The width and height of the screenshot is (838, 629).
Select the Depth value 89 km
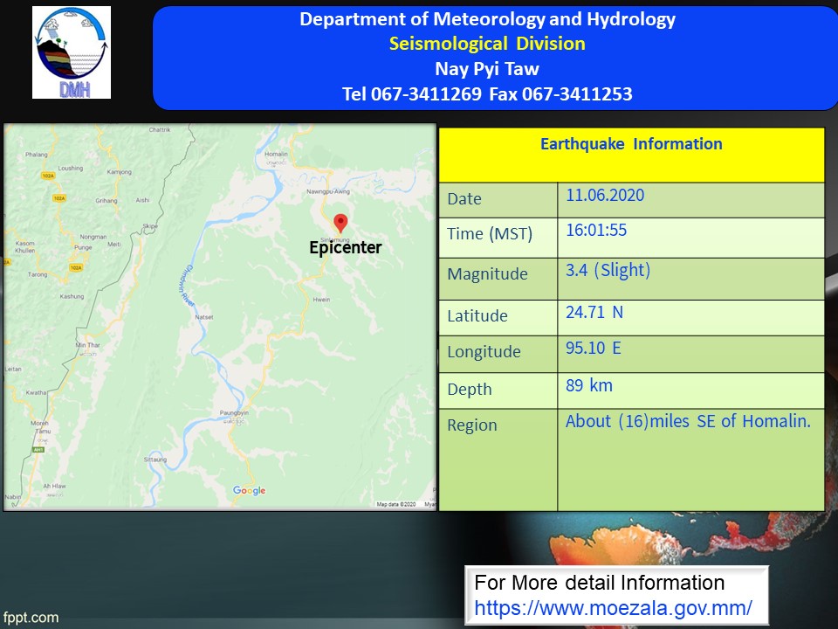[x=589, y=385]
